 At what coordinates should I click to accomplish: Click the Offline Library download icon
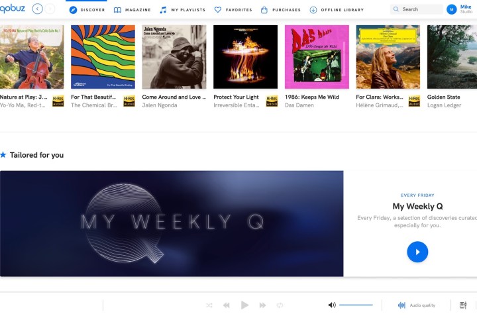(x=313, y=10)
